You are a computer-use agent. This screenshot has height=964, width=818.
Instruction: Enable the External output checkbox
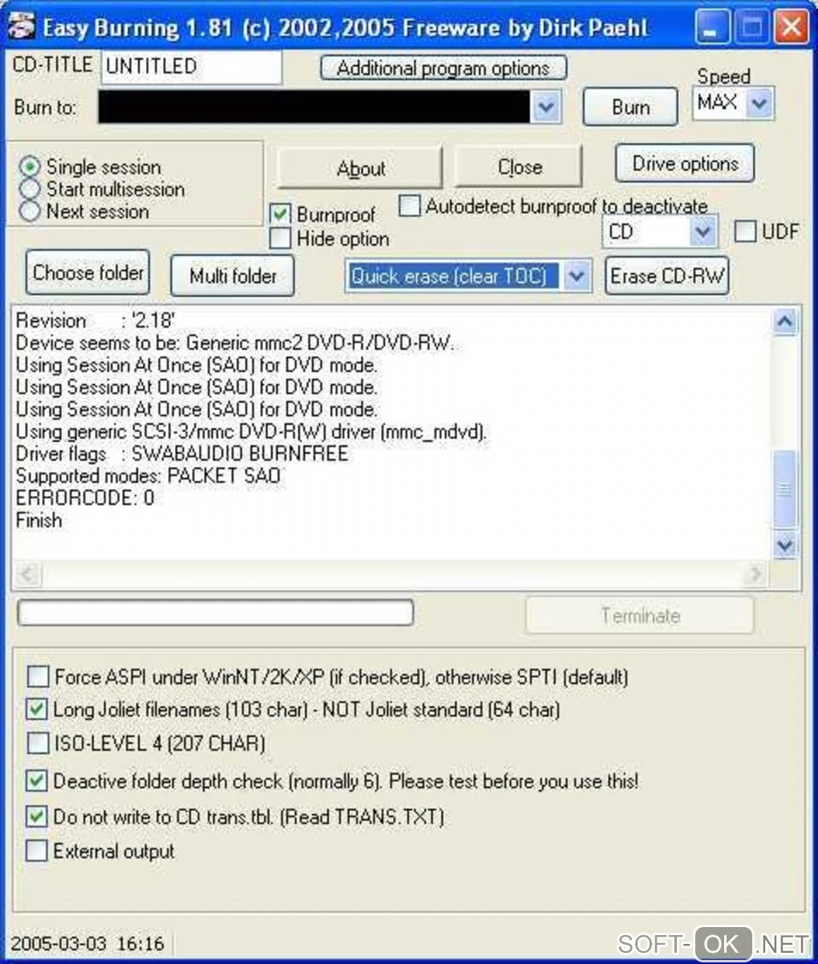click(x=37, y=851)
